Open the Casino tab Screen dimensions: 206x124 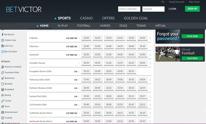click(x=86, y=18)
